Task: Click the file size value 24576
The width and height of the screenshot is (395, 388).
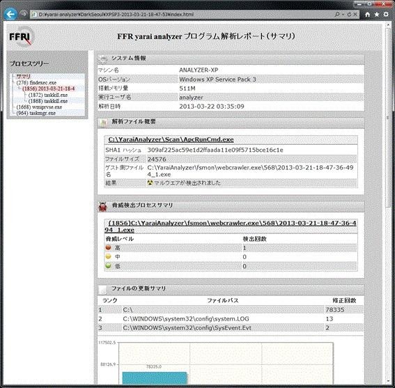Action: point(157,160)
